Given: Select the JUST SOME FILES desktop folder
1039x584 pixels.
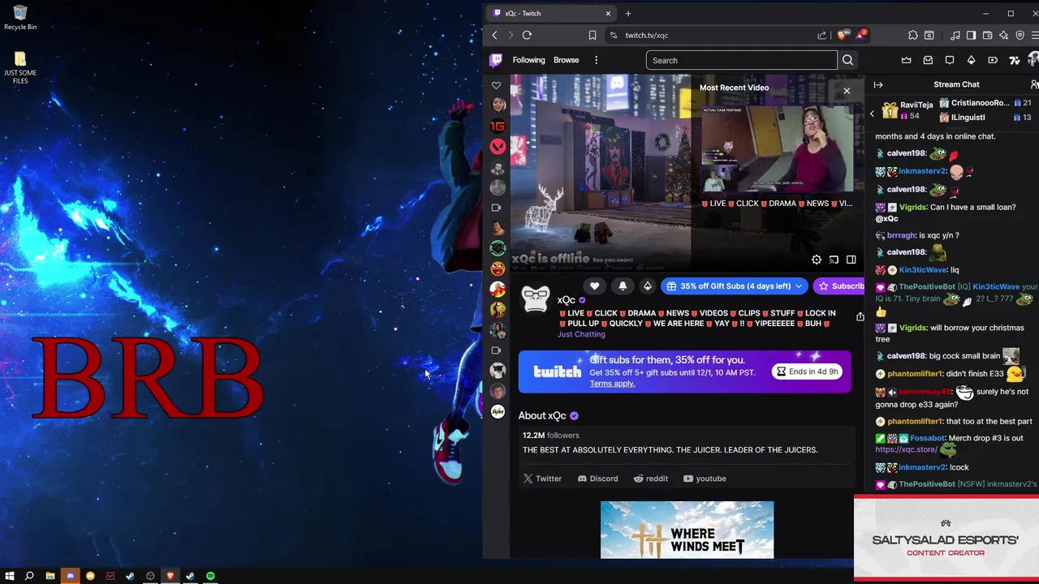Looking at the screenshot, I should tap(20, 68).
